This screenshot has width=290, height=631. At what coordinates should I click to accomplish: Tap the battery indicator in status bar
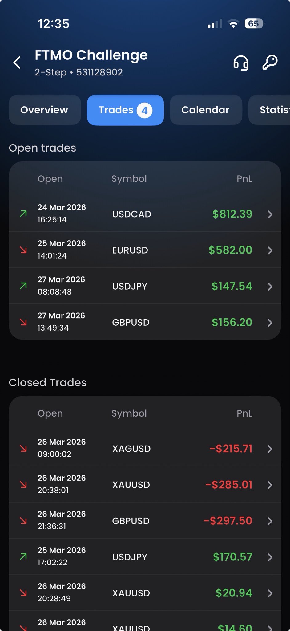coord(254,24)
